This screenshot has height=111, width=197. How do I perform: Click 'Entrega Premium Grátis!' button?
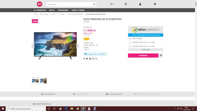(95, 54)
